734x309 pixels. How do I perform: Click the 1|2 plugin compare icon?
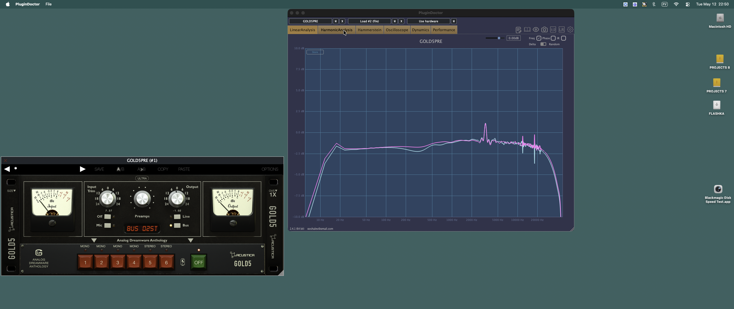pyautogui.click(x=553, y=29)
